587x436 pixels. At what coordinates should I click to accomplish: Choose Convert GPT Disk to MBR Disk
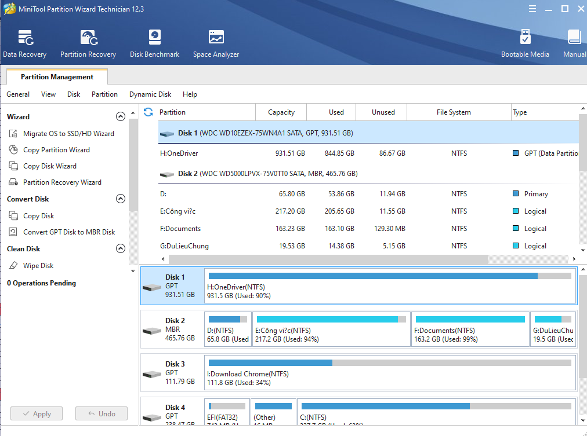[x=69, y=232]
